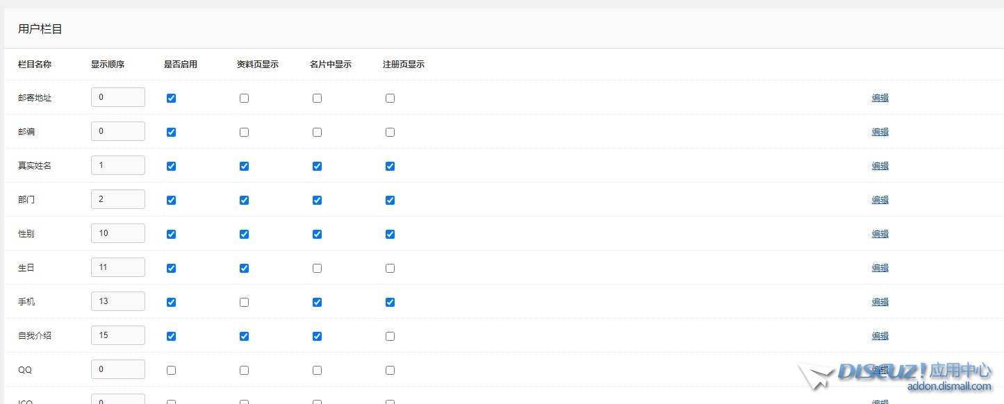The image size is (1004, 404).
Task: Click 编辑 on the 手机 row
Action: [880, 302]
